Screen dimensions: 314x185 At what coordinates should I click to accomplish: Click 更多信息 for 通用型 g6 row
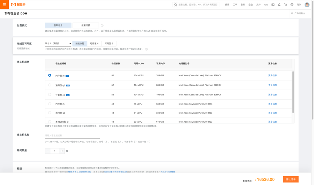pos(272,85)
